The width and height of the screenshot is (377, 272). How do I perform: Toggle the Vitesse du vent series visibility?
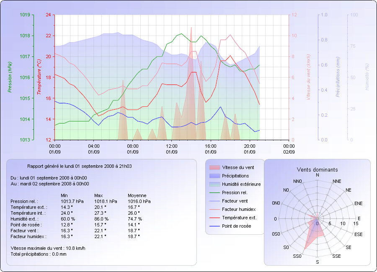(x=214, y=167)
